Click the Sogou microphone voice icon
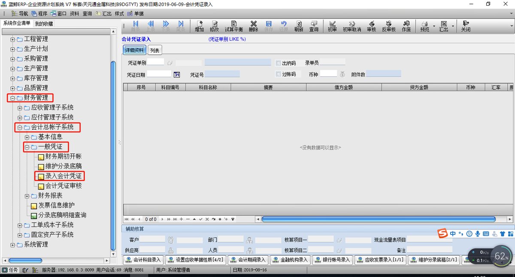515x277 pixels. click(x=477, y=234)
